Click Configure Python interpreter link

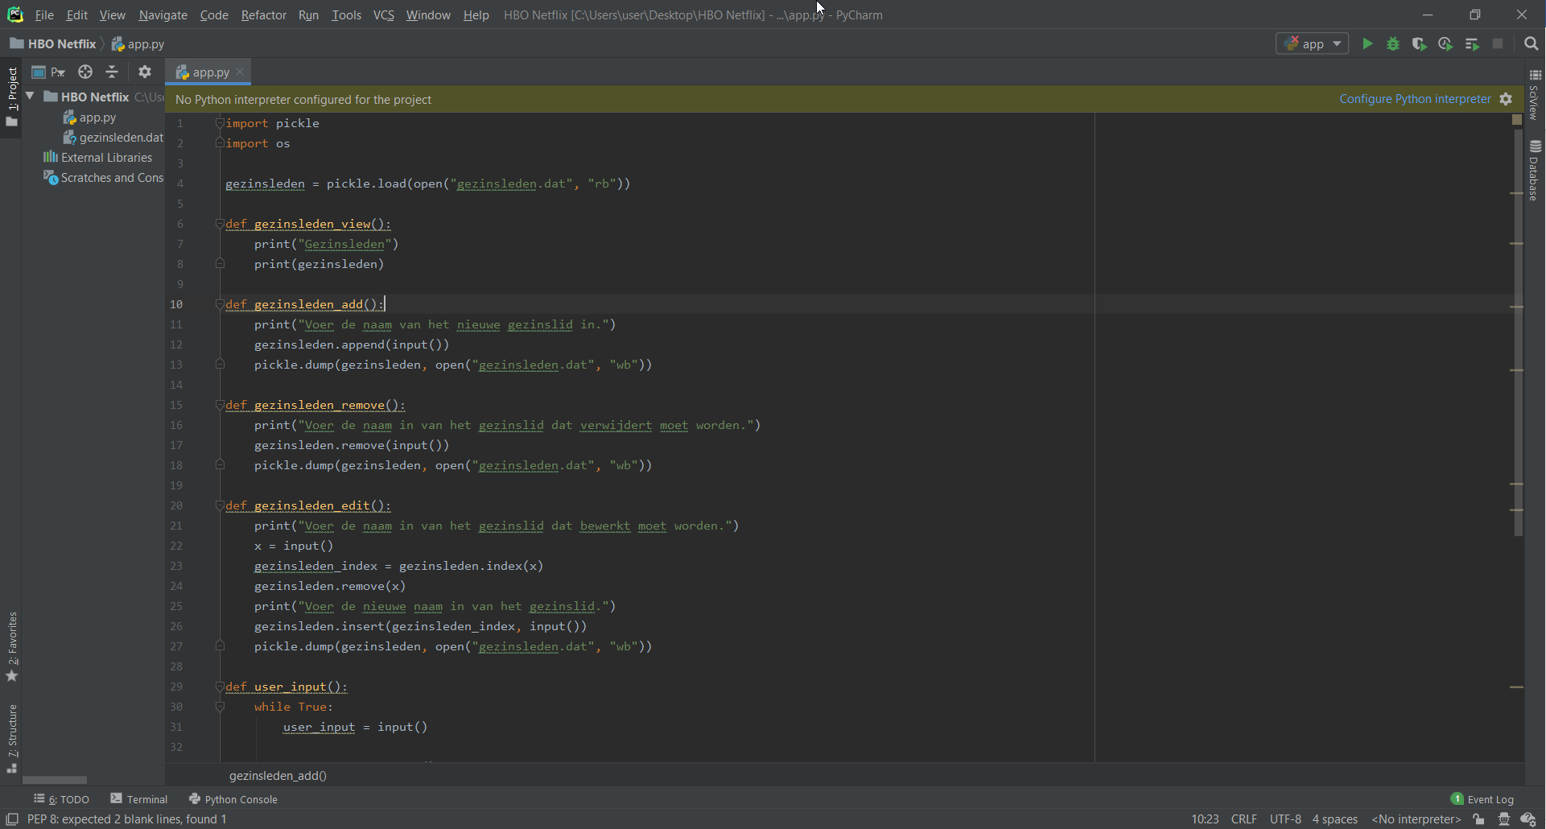[1414, 99]
